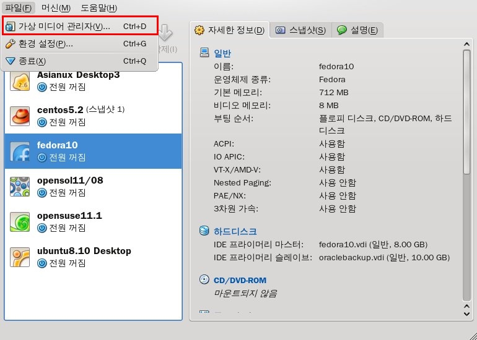Click the virtual media manager disk icon

11,27
